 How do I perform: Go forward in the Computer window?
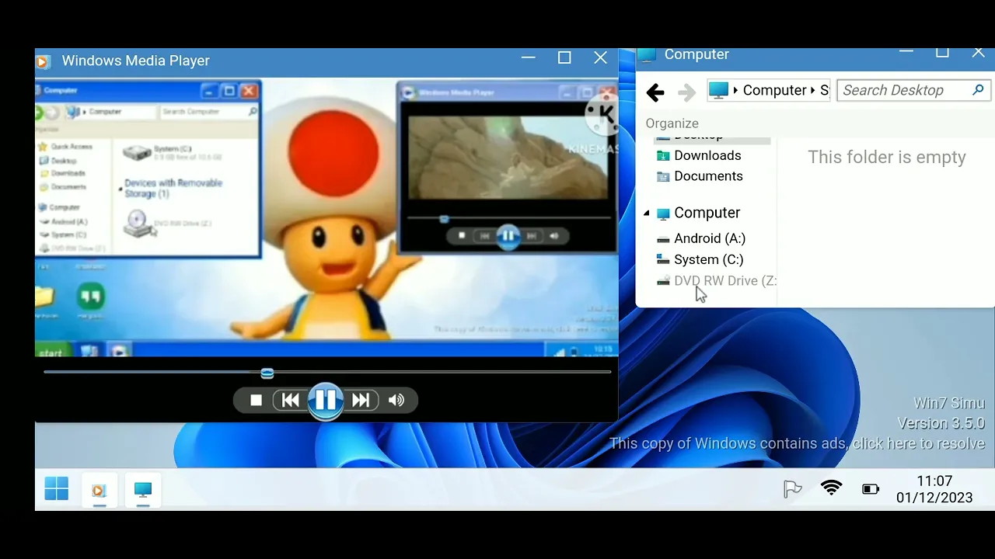(x=686, y=92)
